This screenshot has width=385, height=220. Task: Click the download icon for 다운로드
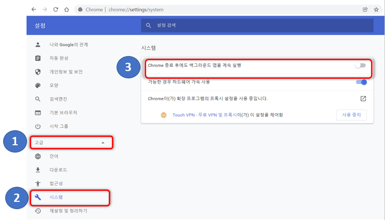click(38, 170)
